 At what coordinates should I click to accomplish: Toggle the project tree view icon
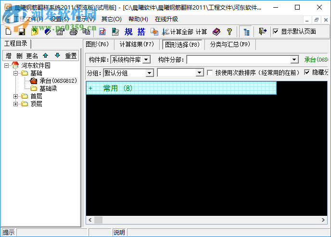246,32
